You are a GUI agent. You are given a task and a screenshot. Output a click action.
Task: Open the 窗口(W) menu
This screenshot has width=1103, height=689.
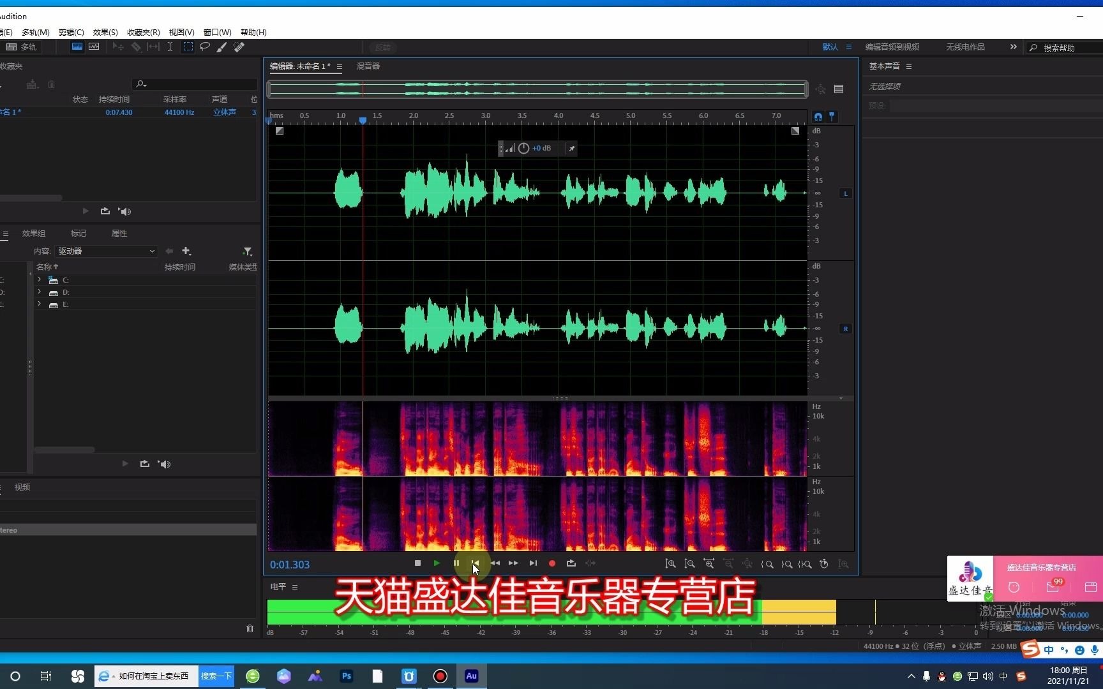pos(217,32)
